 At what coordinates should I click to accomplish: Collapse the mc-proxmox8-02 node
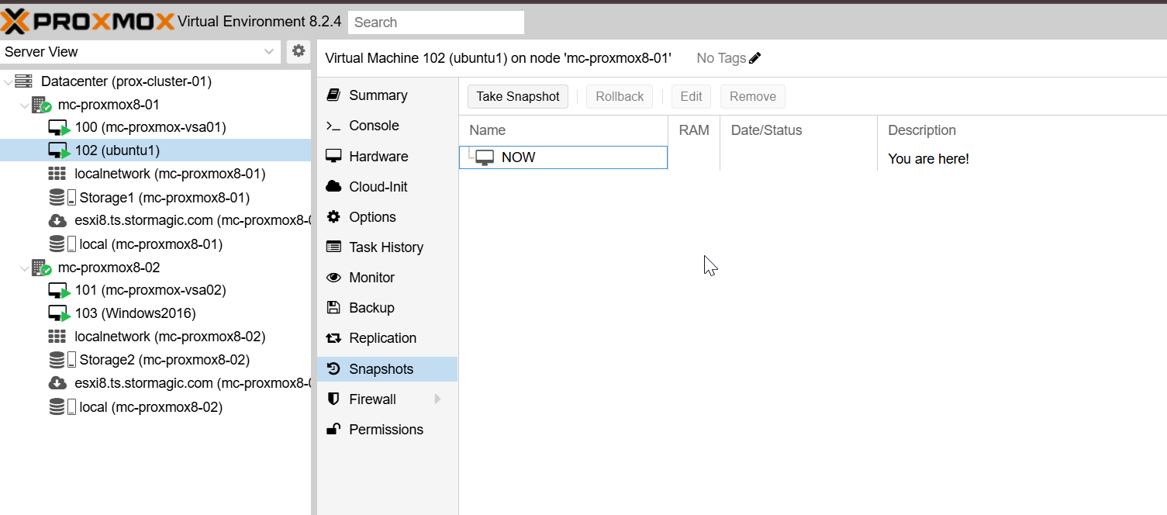click(25, 268)
